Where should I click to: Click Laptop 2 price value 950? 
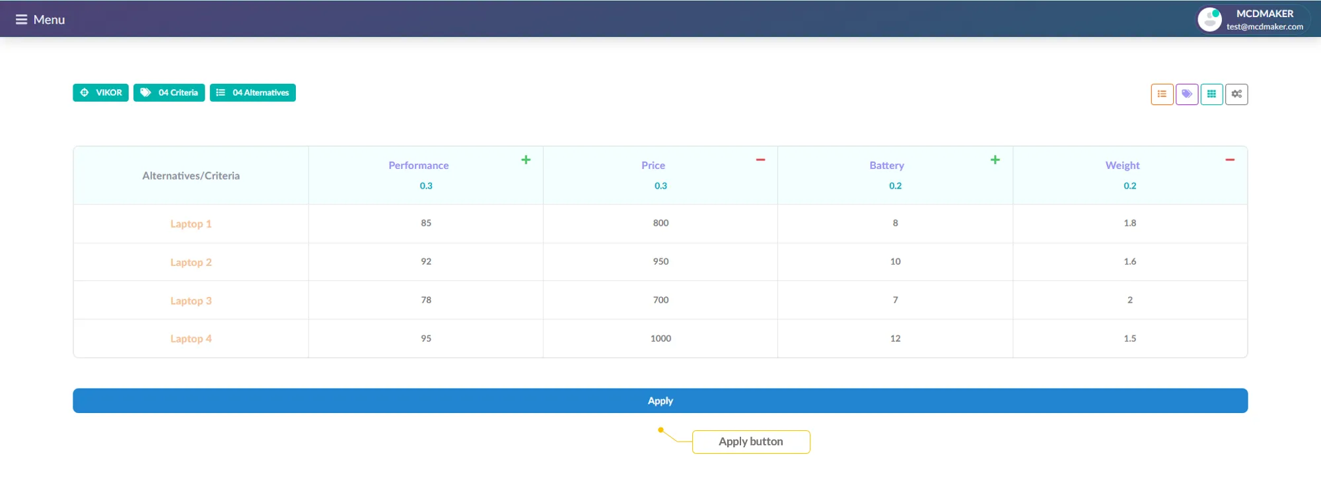coord(660,262)
